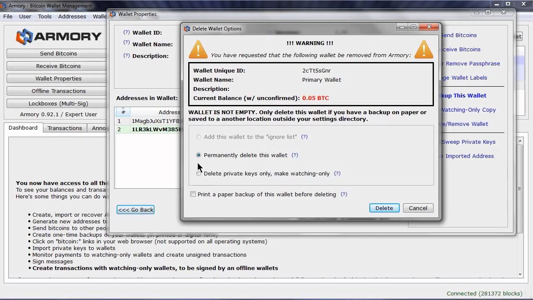Close the Delete Wallet Options dialog
533x300 pixels.
pos(429,27)
